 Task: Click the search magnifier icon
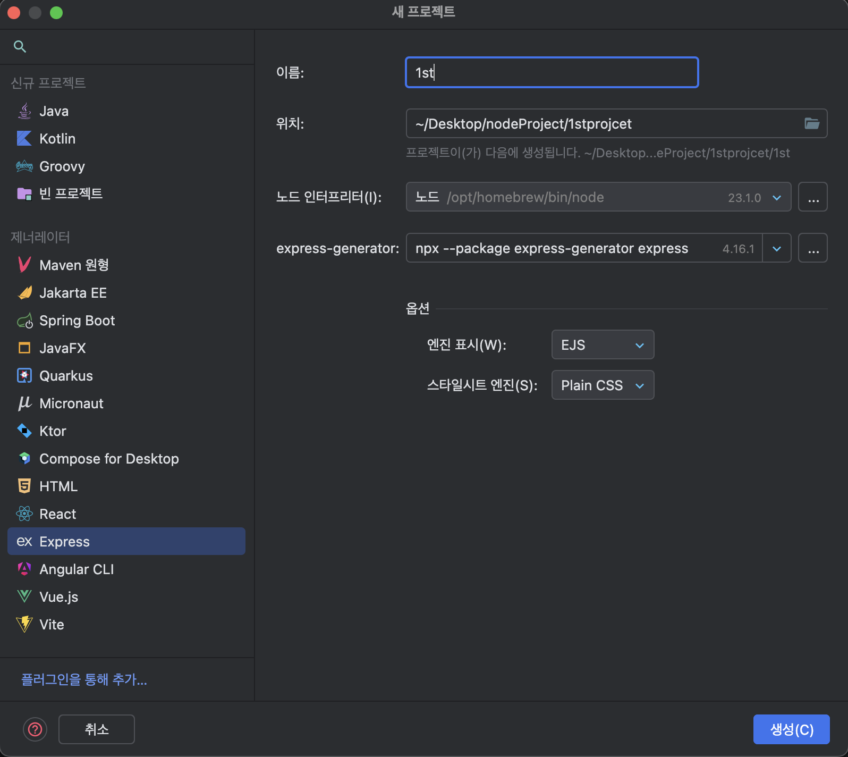click(x=20, y=47)
